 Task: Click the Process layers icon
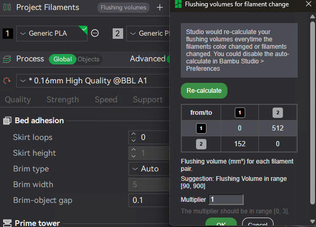pos(7,59)
